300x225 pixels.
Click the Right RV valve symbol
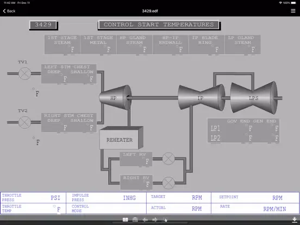(x=168, y=183)
